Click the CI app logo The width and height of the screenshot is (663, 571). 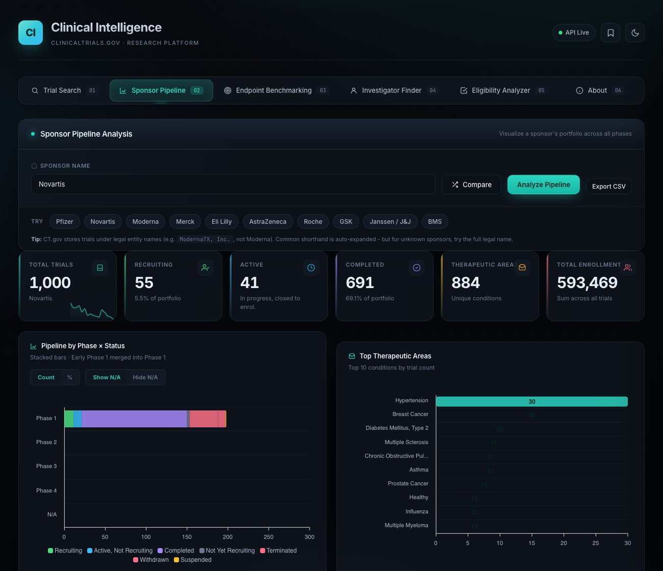pyautogui.click(x=31, y=33)
